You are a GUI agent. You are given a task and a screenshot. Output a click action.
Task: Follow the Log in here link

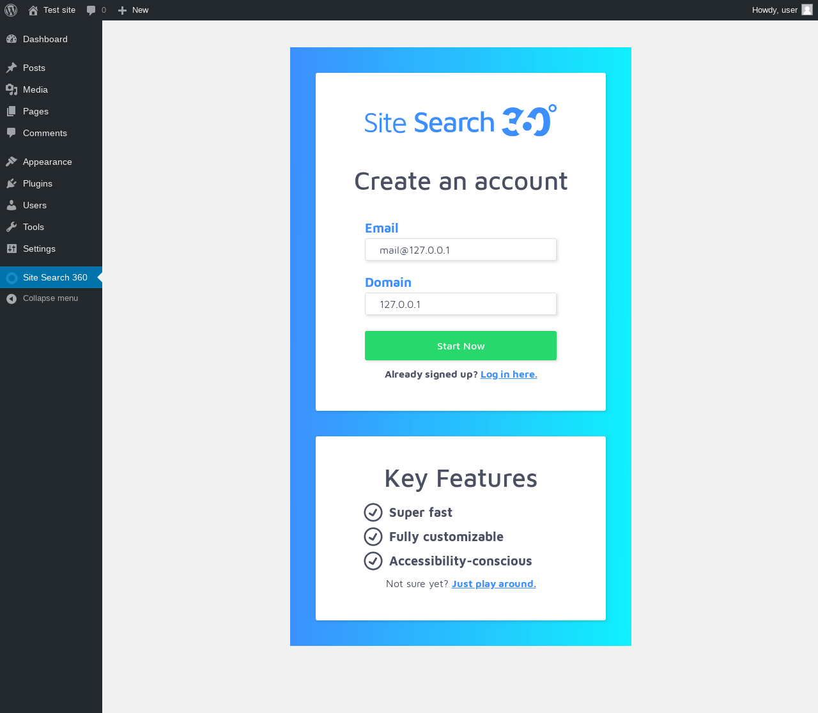(509, 374)
